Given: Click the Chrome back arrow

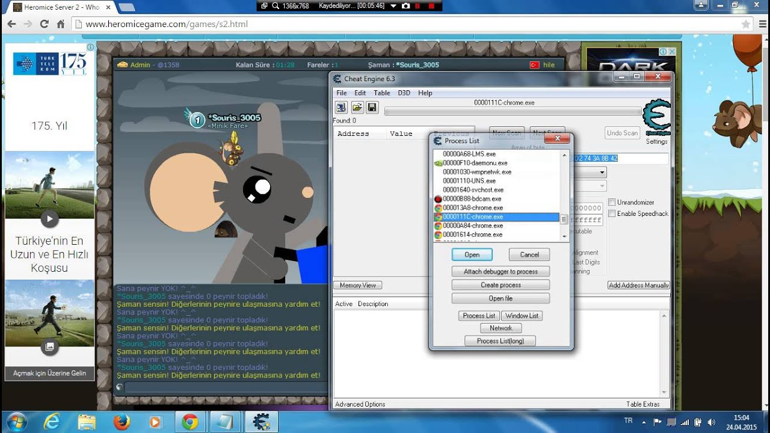Looking at the screenshot, I should point(11,24).
